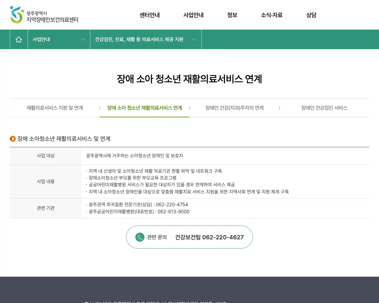This screenshot has height=303, width=379.
Task: Click the 관련 문의 label
Action: pyautogui.click(x=157, y=237)
